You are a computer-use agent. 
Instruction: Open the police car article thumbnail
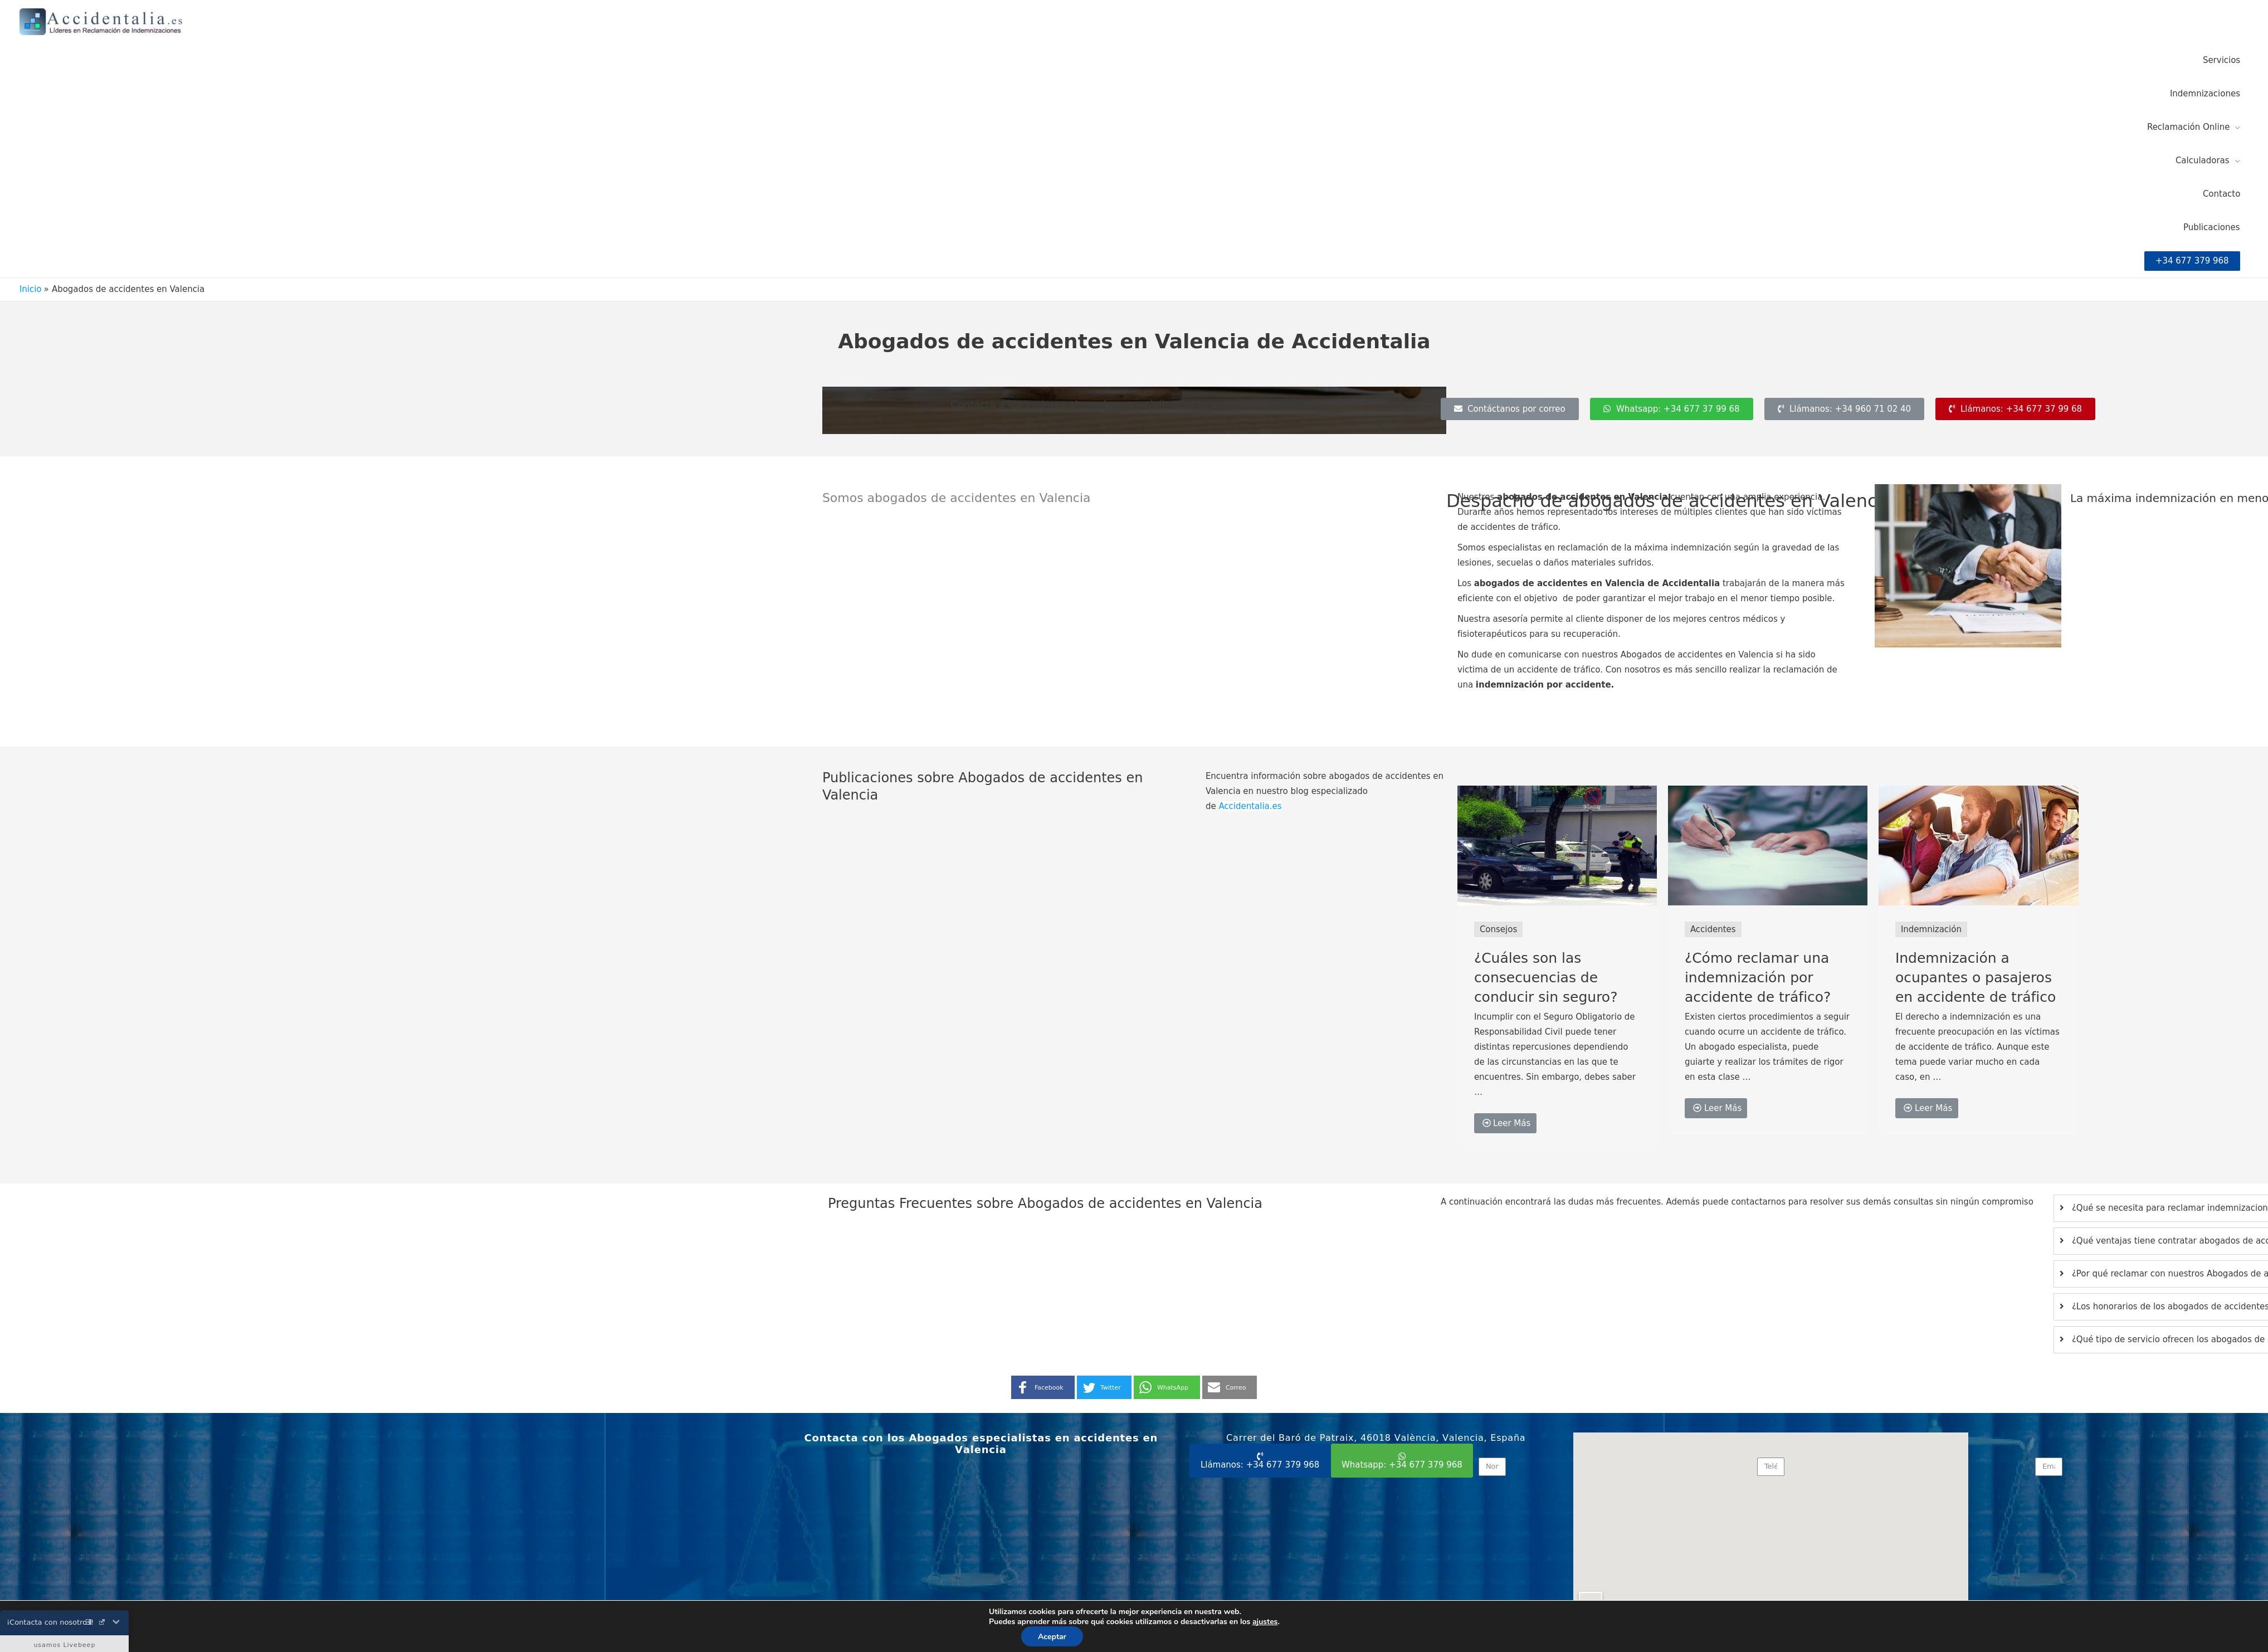tap(1556, 845)
